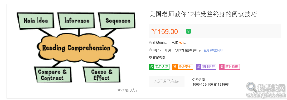Click the 实名认证 label
The width and height of the screenshot is (287, 100).
pyautogui.click(x=162, y=67)
